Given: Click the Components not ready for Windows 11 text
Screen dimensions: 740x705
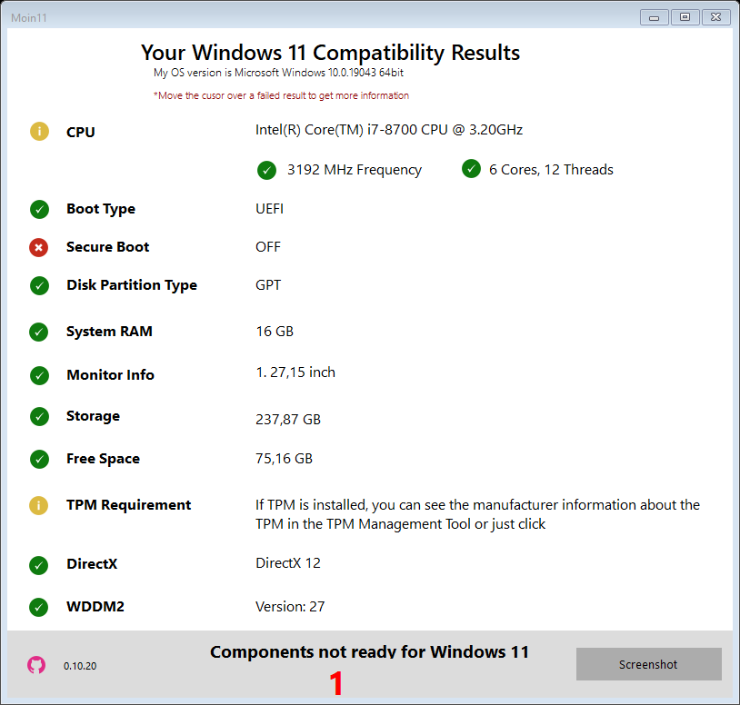Looking at the screenshot, I should click(369, 651).
